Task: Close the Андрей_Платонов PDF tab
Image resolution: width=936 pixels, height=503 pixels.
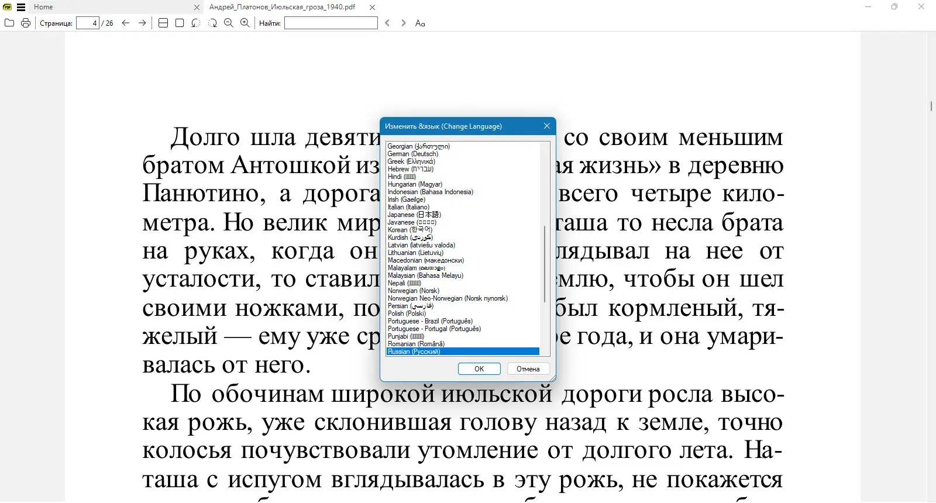Action: coord(373,7)
